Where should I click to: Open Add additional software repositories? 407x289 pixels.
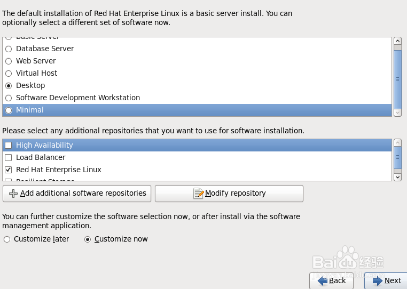(77, 194)
